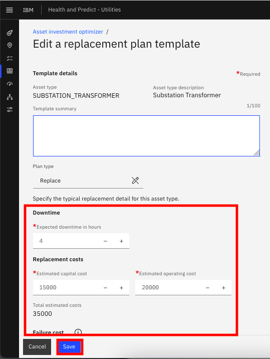Screen dimensions: 270x359
Task: Open the hamburger navigation menu
Action: pyautogui.click(x=10, y=10)
